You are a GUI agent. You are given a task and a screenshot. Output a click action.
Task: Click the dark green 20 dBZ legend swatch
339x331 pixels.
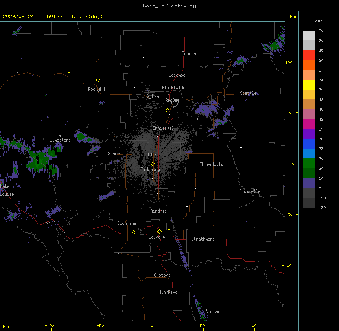(x=309, y=173)
